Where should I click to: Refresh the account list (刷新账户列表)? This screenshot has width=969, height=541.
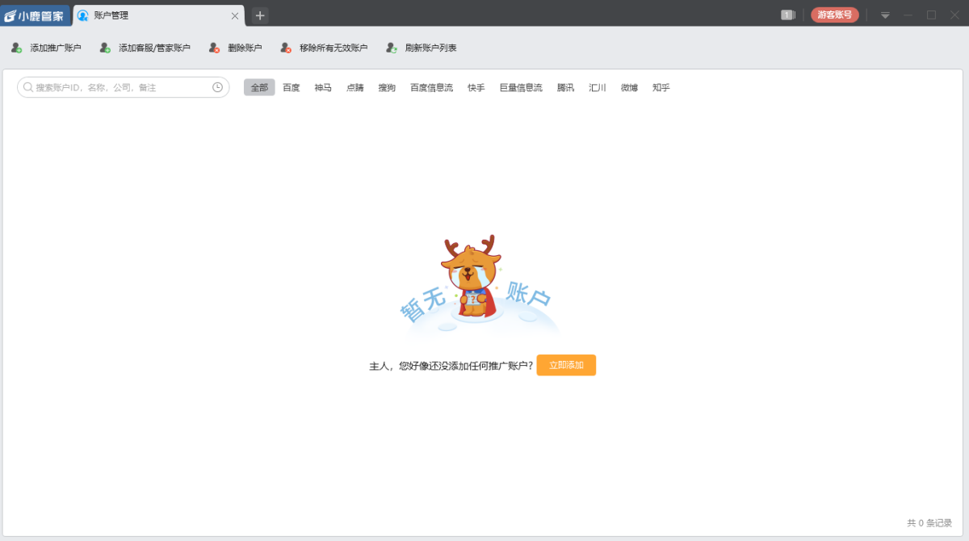pyautogui.click(x=421, y=48)
